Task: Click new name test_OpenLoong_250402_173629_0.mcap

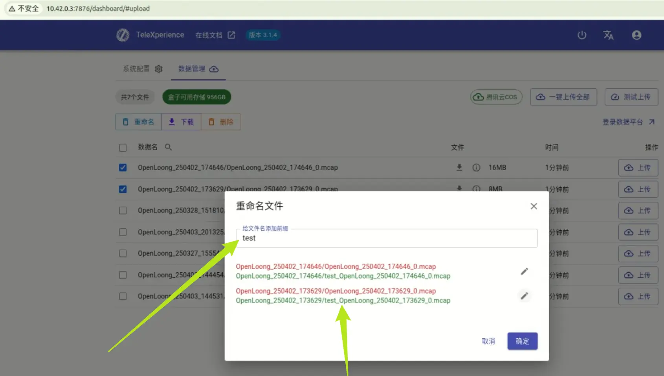Action: [387, 300]
